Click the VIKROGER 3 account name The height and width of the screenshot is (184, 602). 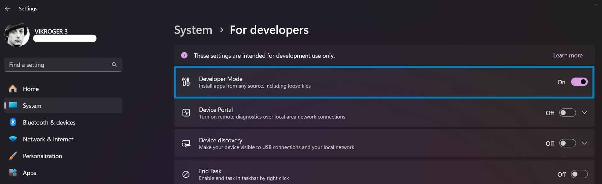[51, 31]
